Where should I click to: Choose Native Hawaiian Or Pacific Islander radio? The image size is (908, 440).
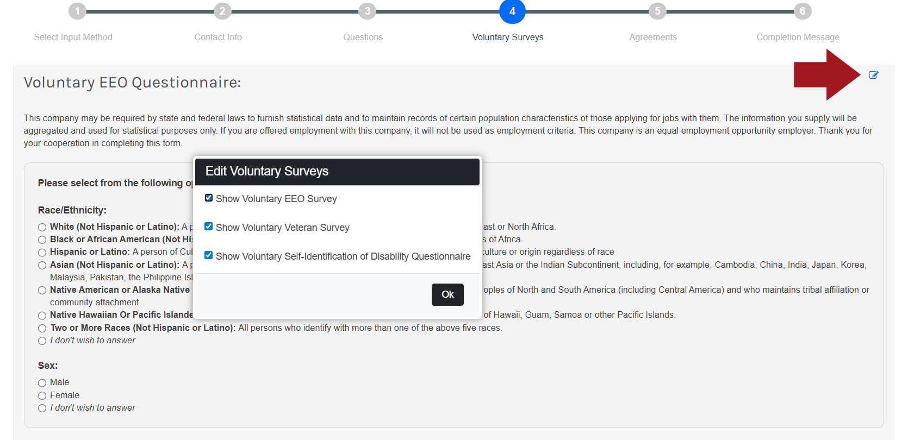pyautogui.click(x=42, y=315)
